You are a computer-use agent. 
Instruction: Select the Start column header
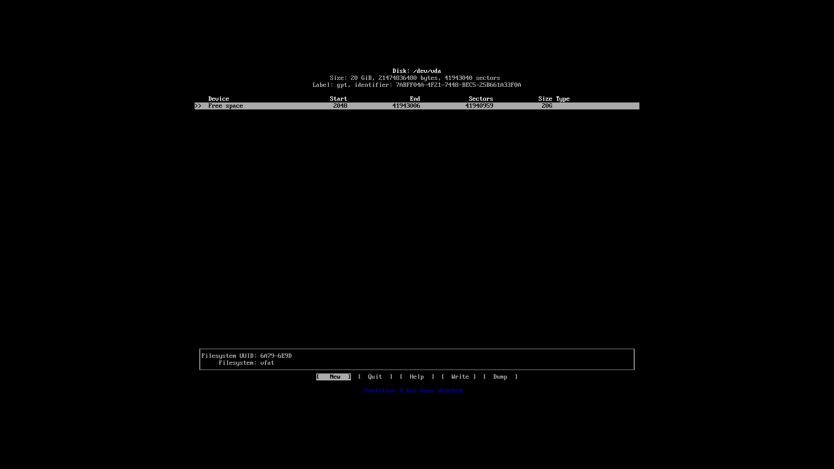tap(338, 99)
